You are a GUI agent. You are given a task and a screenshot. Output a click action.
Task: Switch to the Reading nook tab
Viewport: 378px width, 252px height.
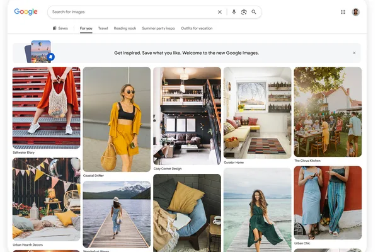[x=125, y=28]
